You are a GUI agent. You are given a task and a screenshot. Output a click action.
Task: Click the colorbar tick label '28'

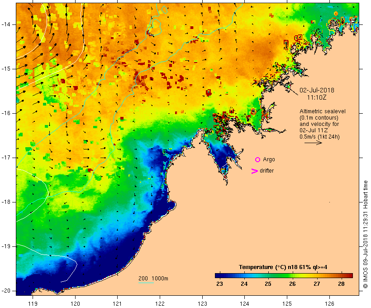341,284
